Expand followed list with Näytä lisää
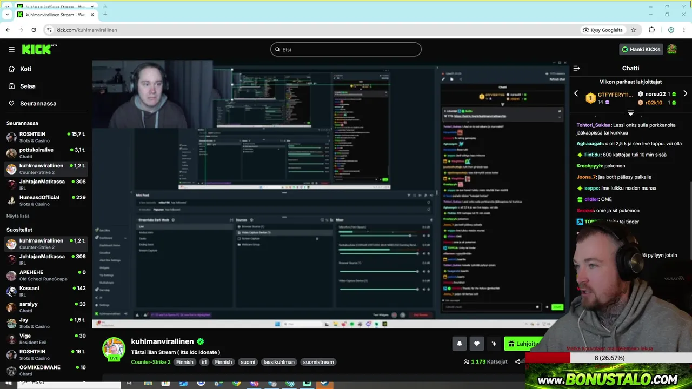This screenshot has width=692, height=389. click(x=18, y=216)
